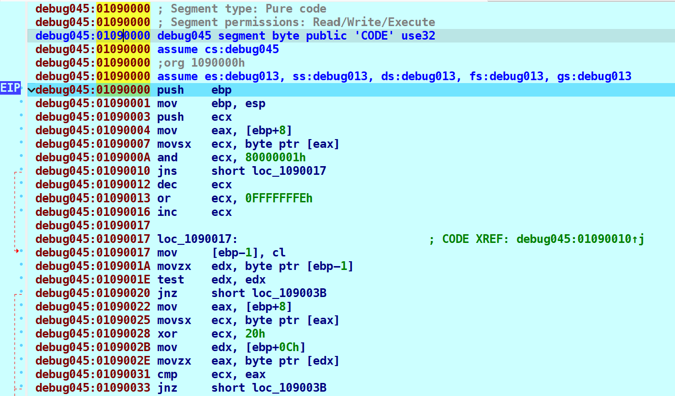This screenshot has width=675, height=396.
Task: Set breakpoint dot at dec ecx line
Action: point(21,183)
